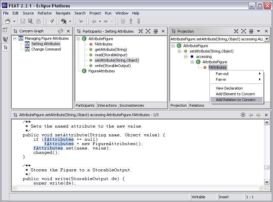Switch to the Interactions tab

107,105
